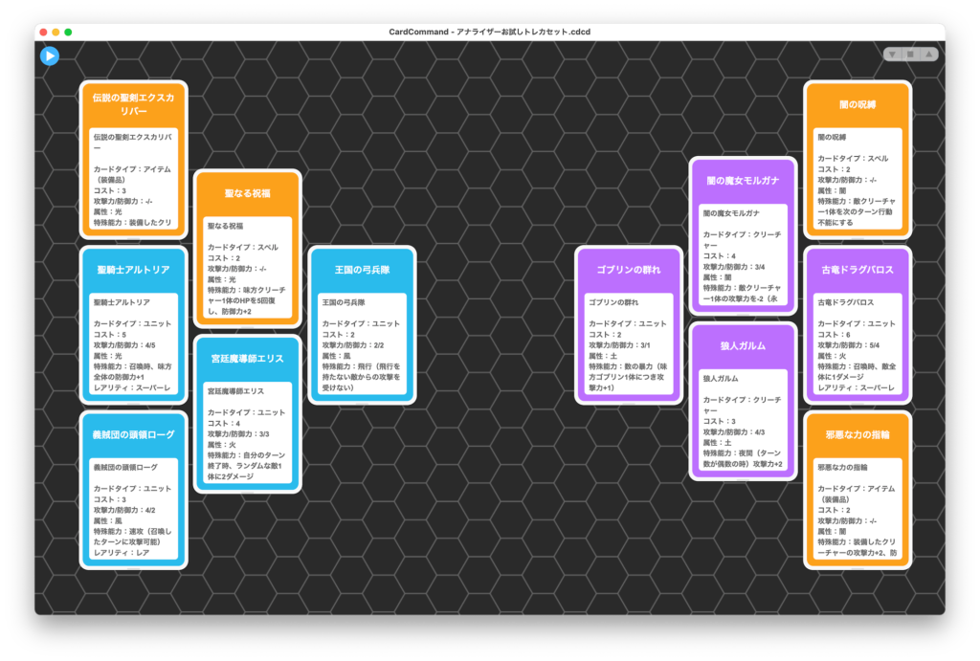
Task: Click the 王国の弓兵隊 description text area
Action: (362, 344)
